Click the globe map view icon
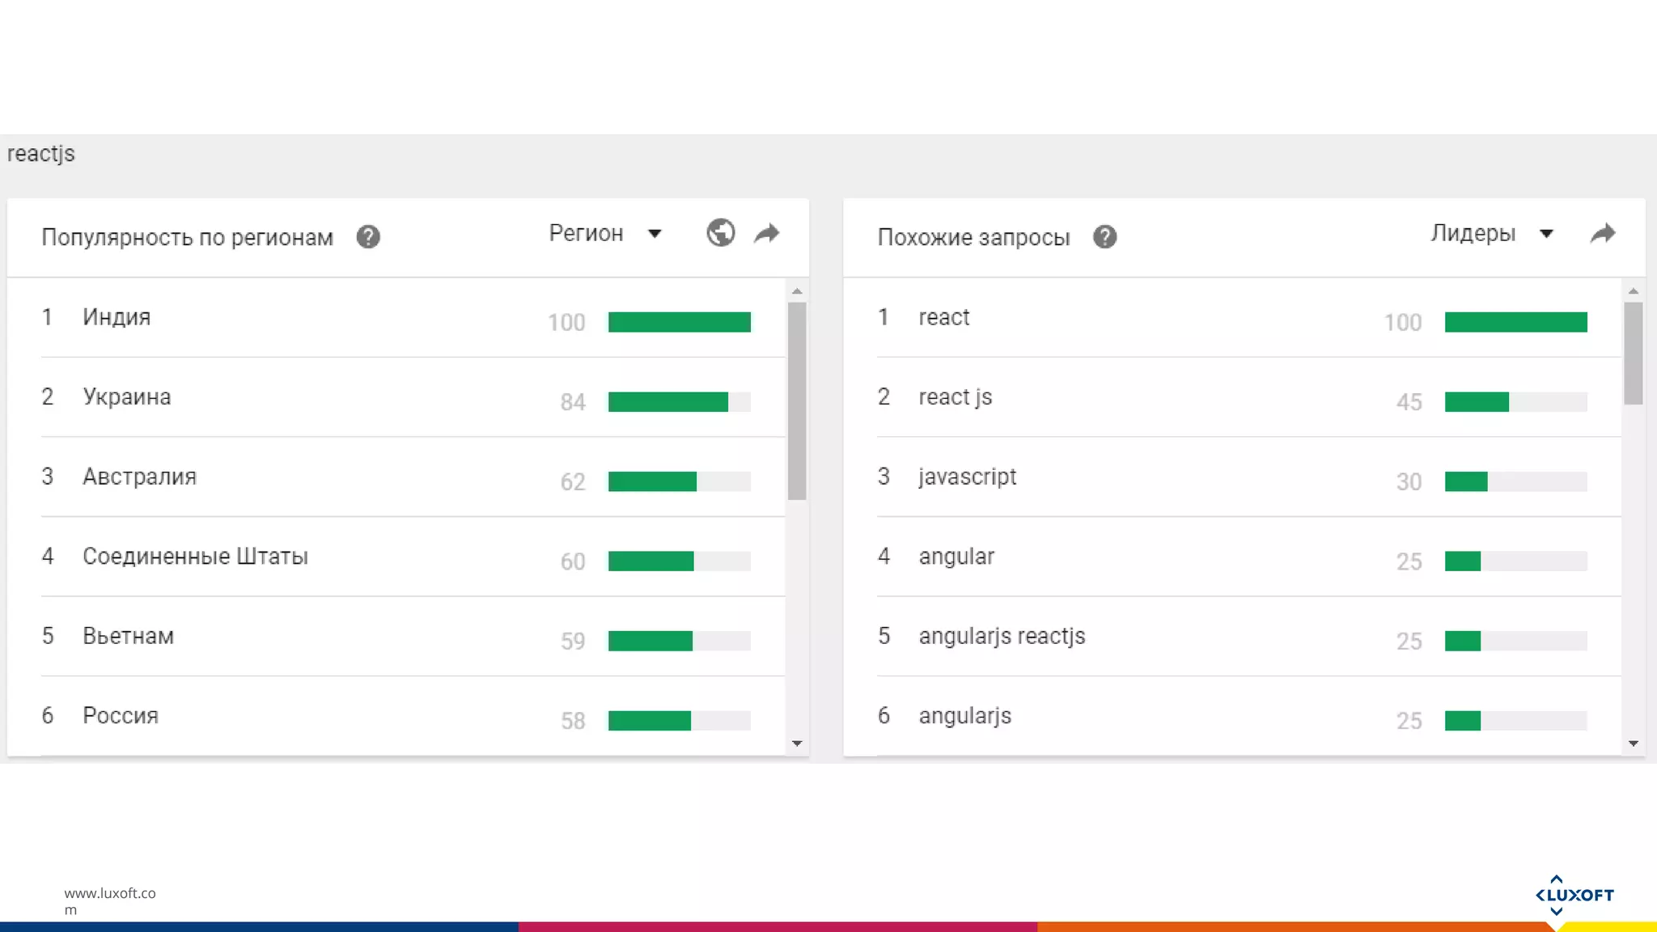The width and height of the screenshot is (1657, 932). point(720,233)
